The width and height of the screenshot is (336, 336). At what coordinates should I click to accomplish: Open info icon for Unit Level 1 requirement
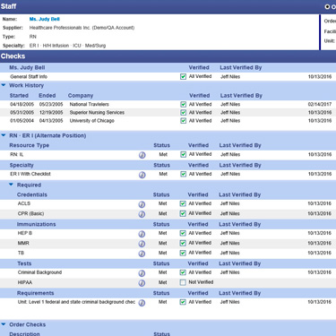142,303
